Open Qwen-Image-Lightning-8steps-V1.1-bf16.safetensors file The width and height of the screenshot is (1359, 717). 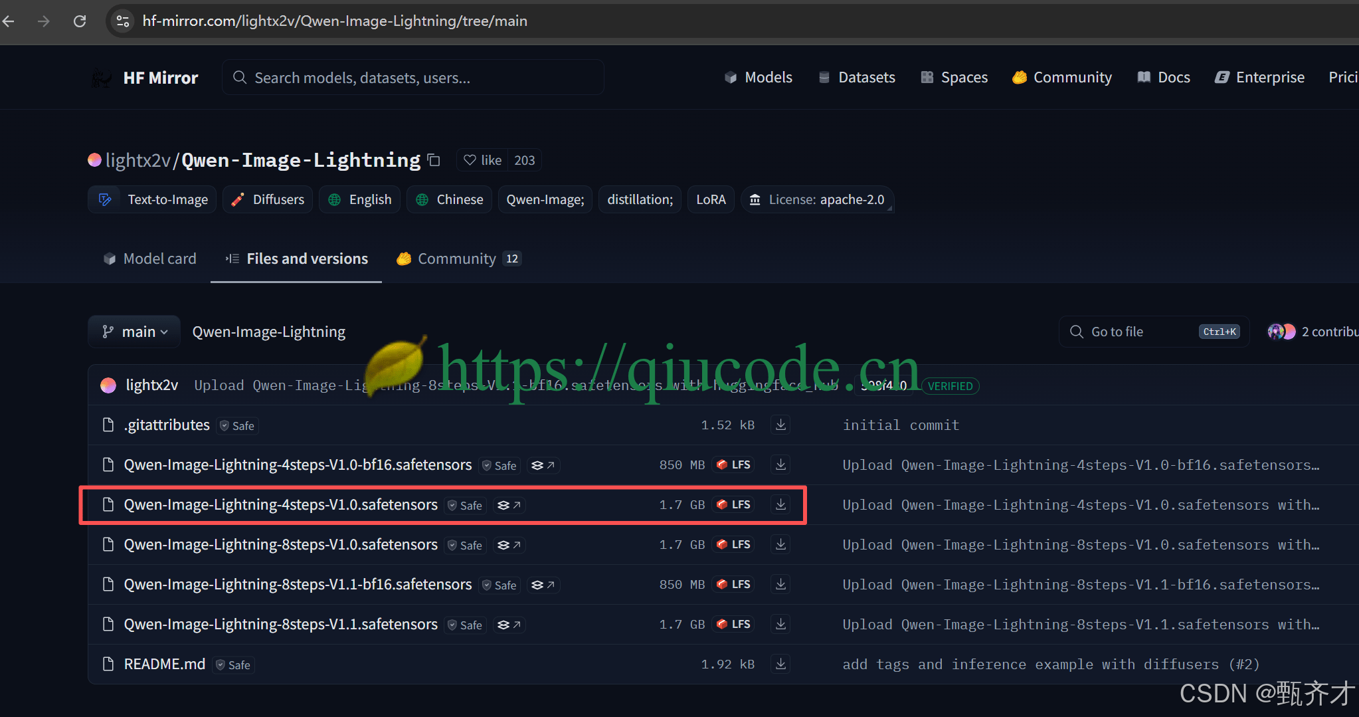click(298, 585)
